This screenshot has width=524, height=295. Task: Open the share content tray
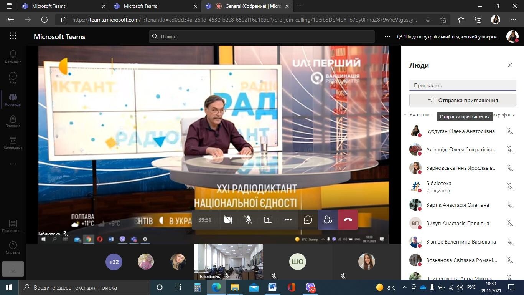268,220
